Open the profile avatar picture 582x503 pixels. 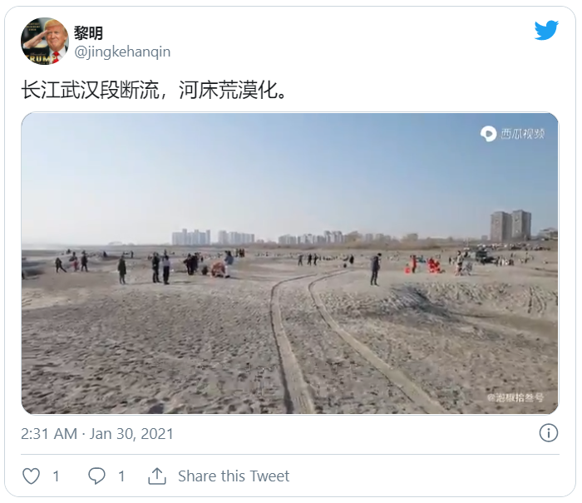click(45, 42)
